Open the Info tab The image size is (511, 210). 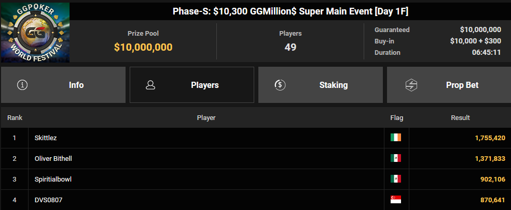63,85
